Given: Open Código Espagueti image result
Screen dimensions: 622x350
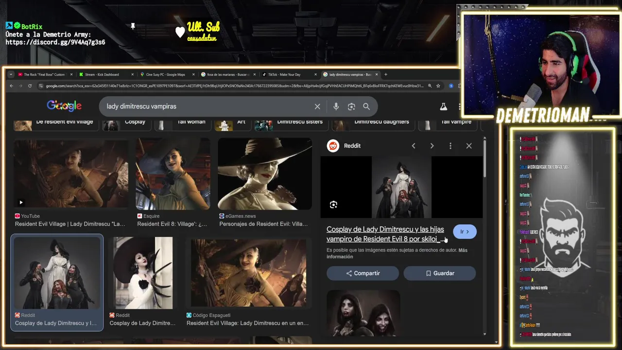Looking at the screenshot, I should tap(248, 273).
